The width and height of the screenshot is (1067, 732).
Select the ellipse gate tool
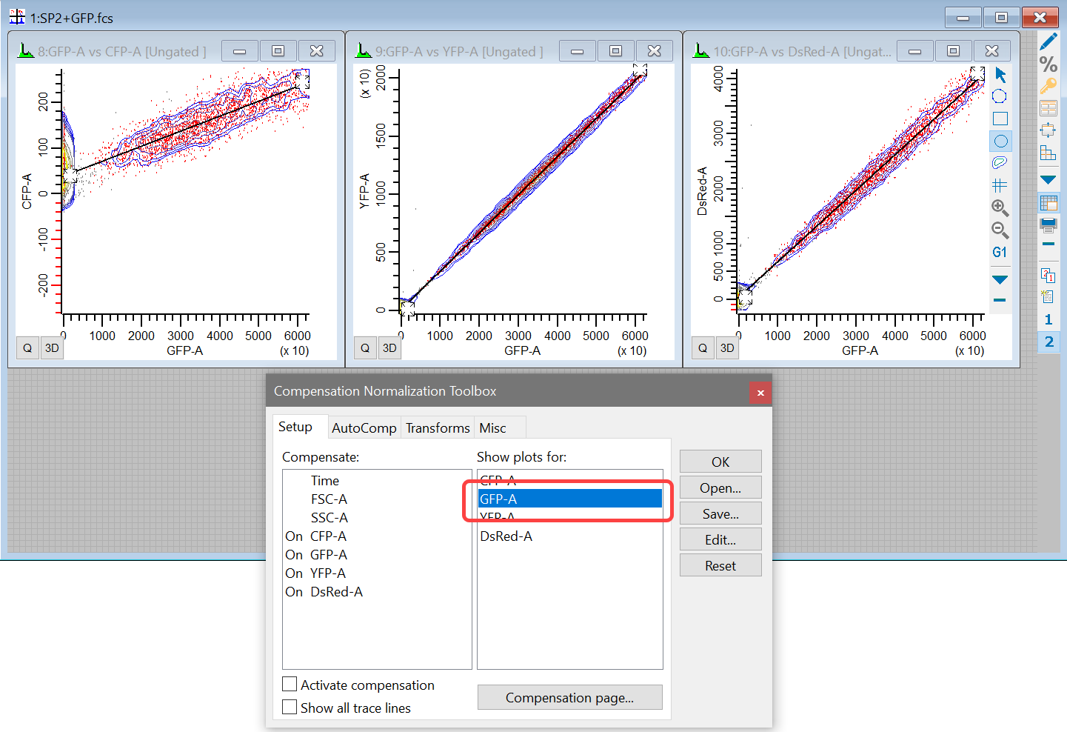(1000, 141)
